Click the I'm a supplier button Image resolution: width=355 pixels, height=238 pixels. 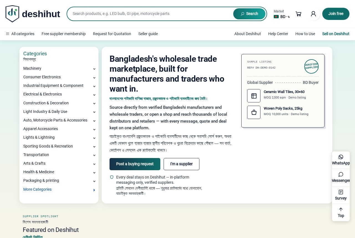(x=181, y=164)
